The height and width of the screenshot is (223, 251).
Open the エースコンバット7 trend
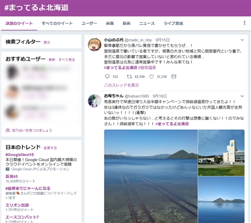tap(22, 217)
